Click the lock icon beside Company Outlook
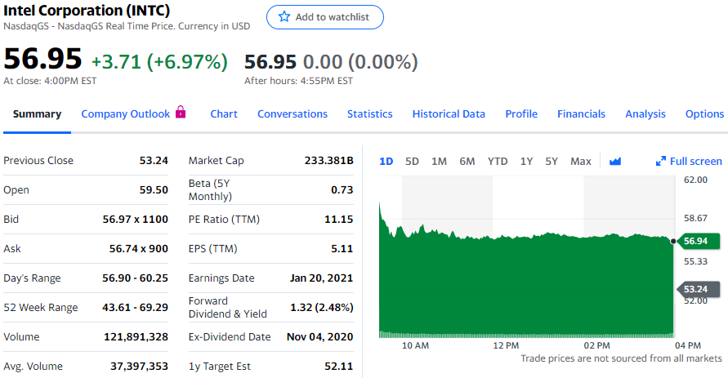The width and height of the screenshot is (728, 378). tap(181, 113)
